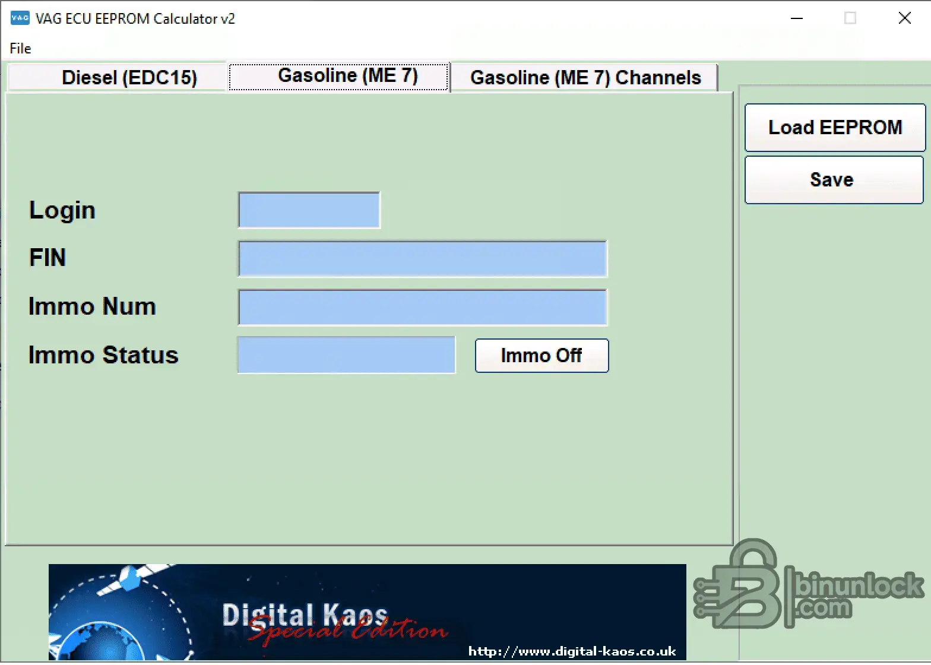This screenshot has width=931, height=665.
Task: Focus the FIN input field
Action: click(x=422, y=258)
